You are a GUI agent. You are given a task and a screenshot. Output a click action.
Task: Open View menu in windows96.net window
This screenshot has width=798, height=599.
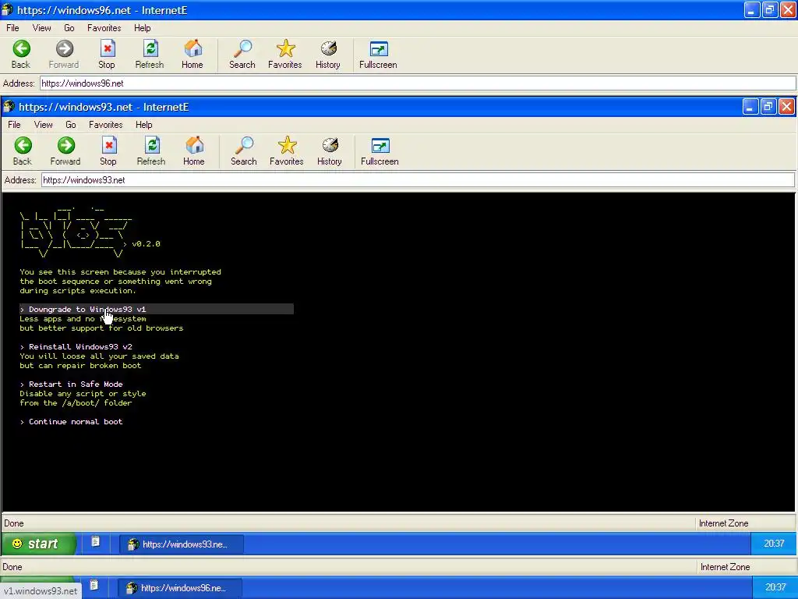[42, 28]
